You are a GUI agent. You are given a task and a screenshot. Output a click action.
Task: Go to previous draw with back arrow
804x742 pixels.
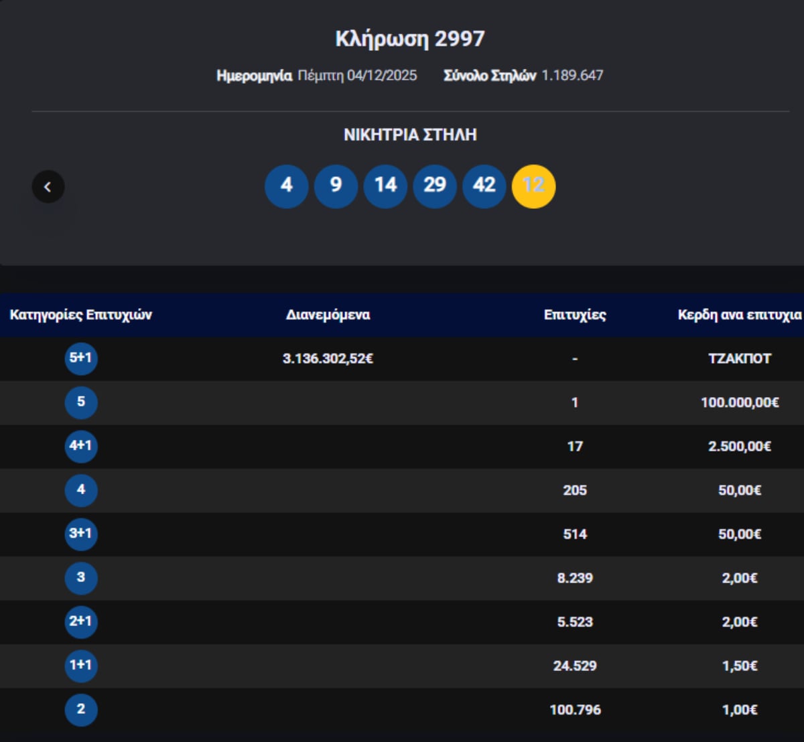48,187
